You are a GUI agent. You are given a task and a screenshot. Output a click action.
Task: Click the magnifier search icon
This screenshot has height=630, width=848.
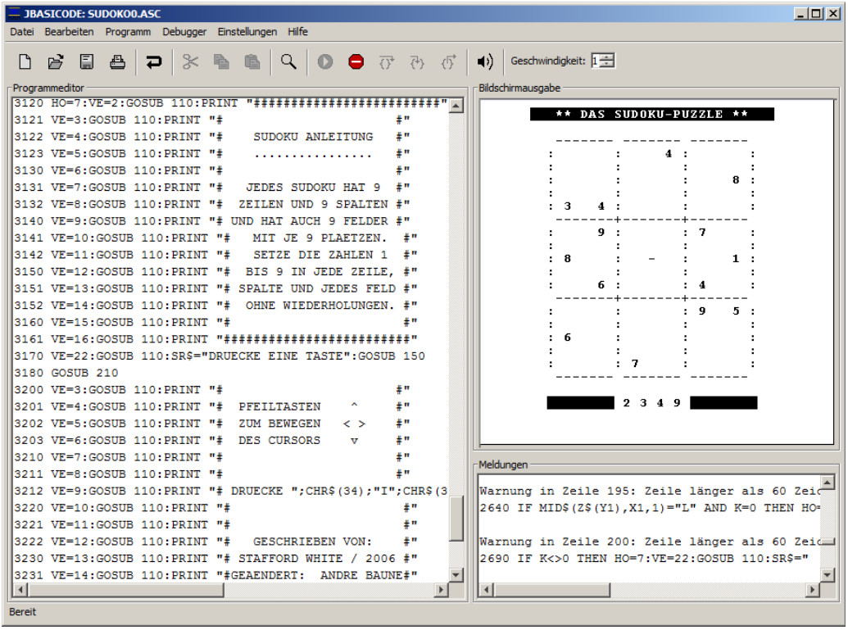[288, 61]
